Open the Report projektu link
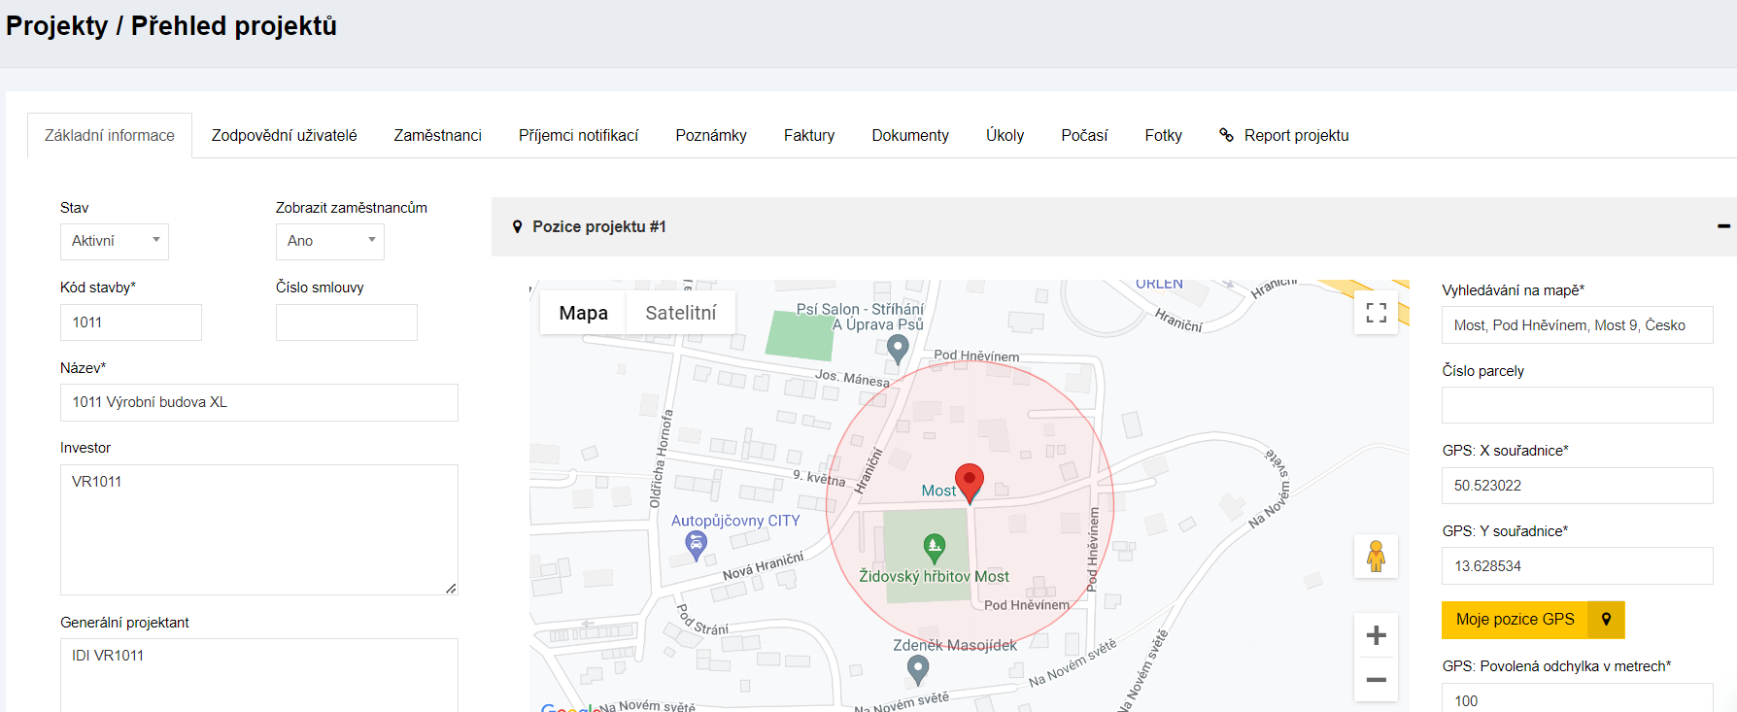Viewport: 1737px width, 712px height. point(1295,136)
